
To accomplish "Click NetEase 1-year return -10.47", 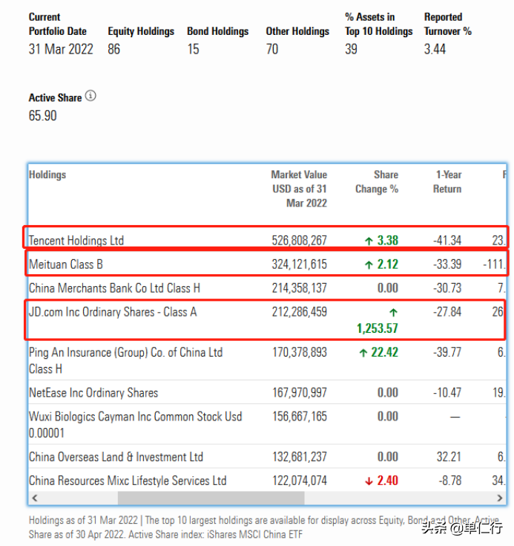I will 447,392.
